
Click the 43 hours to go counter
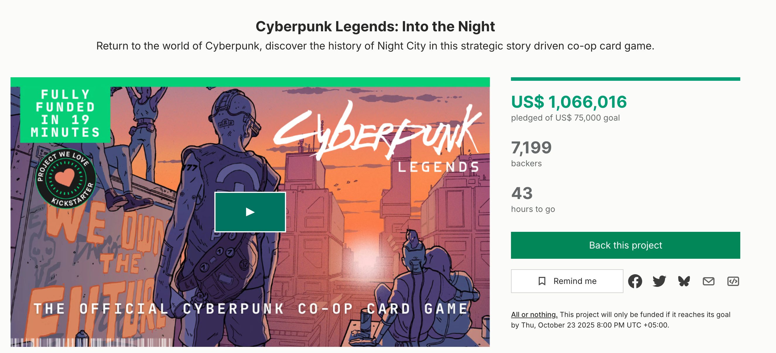[522, 193]
